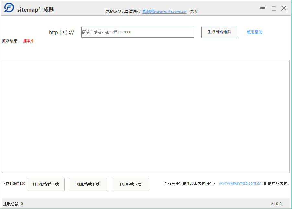The image size is (292, 209).
Task: Click the V1.0.0 version label
Action: pos(276,204)
